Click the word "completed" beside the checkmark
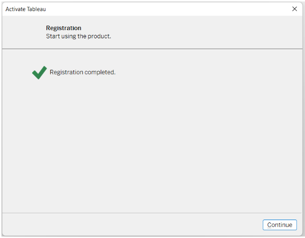Viewport: 305px width, 238px height. coord(99,72)
